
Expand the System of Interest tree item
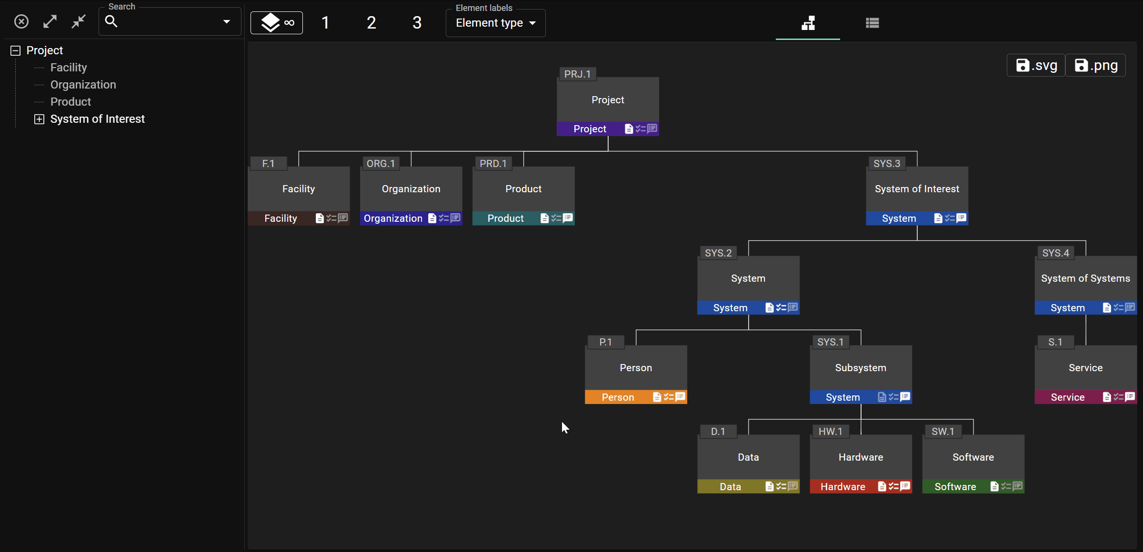[x=40, y=118]
